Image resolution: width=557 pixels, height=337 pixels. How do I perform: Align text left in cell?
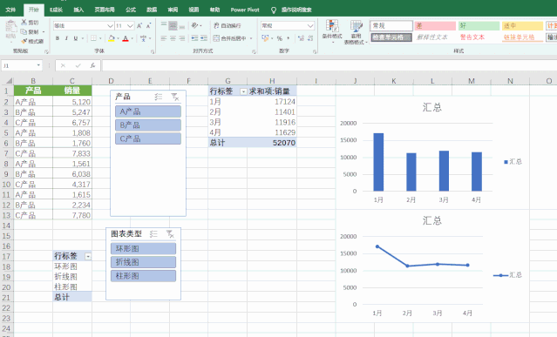(164, 38)
